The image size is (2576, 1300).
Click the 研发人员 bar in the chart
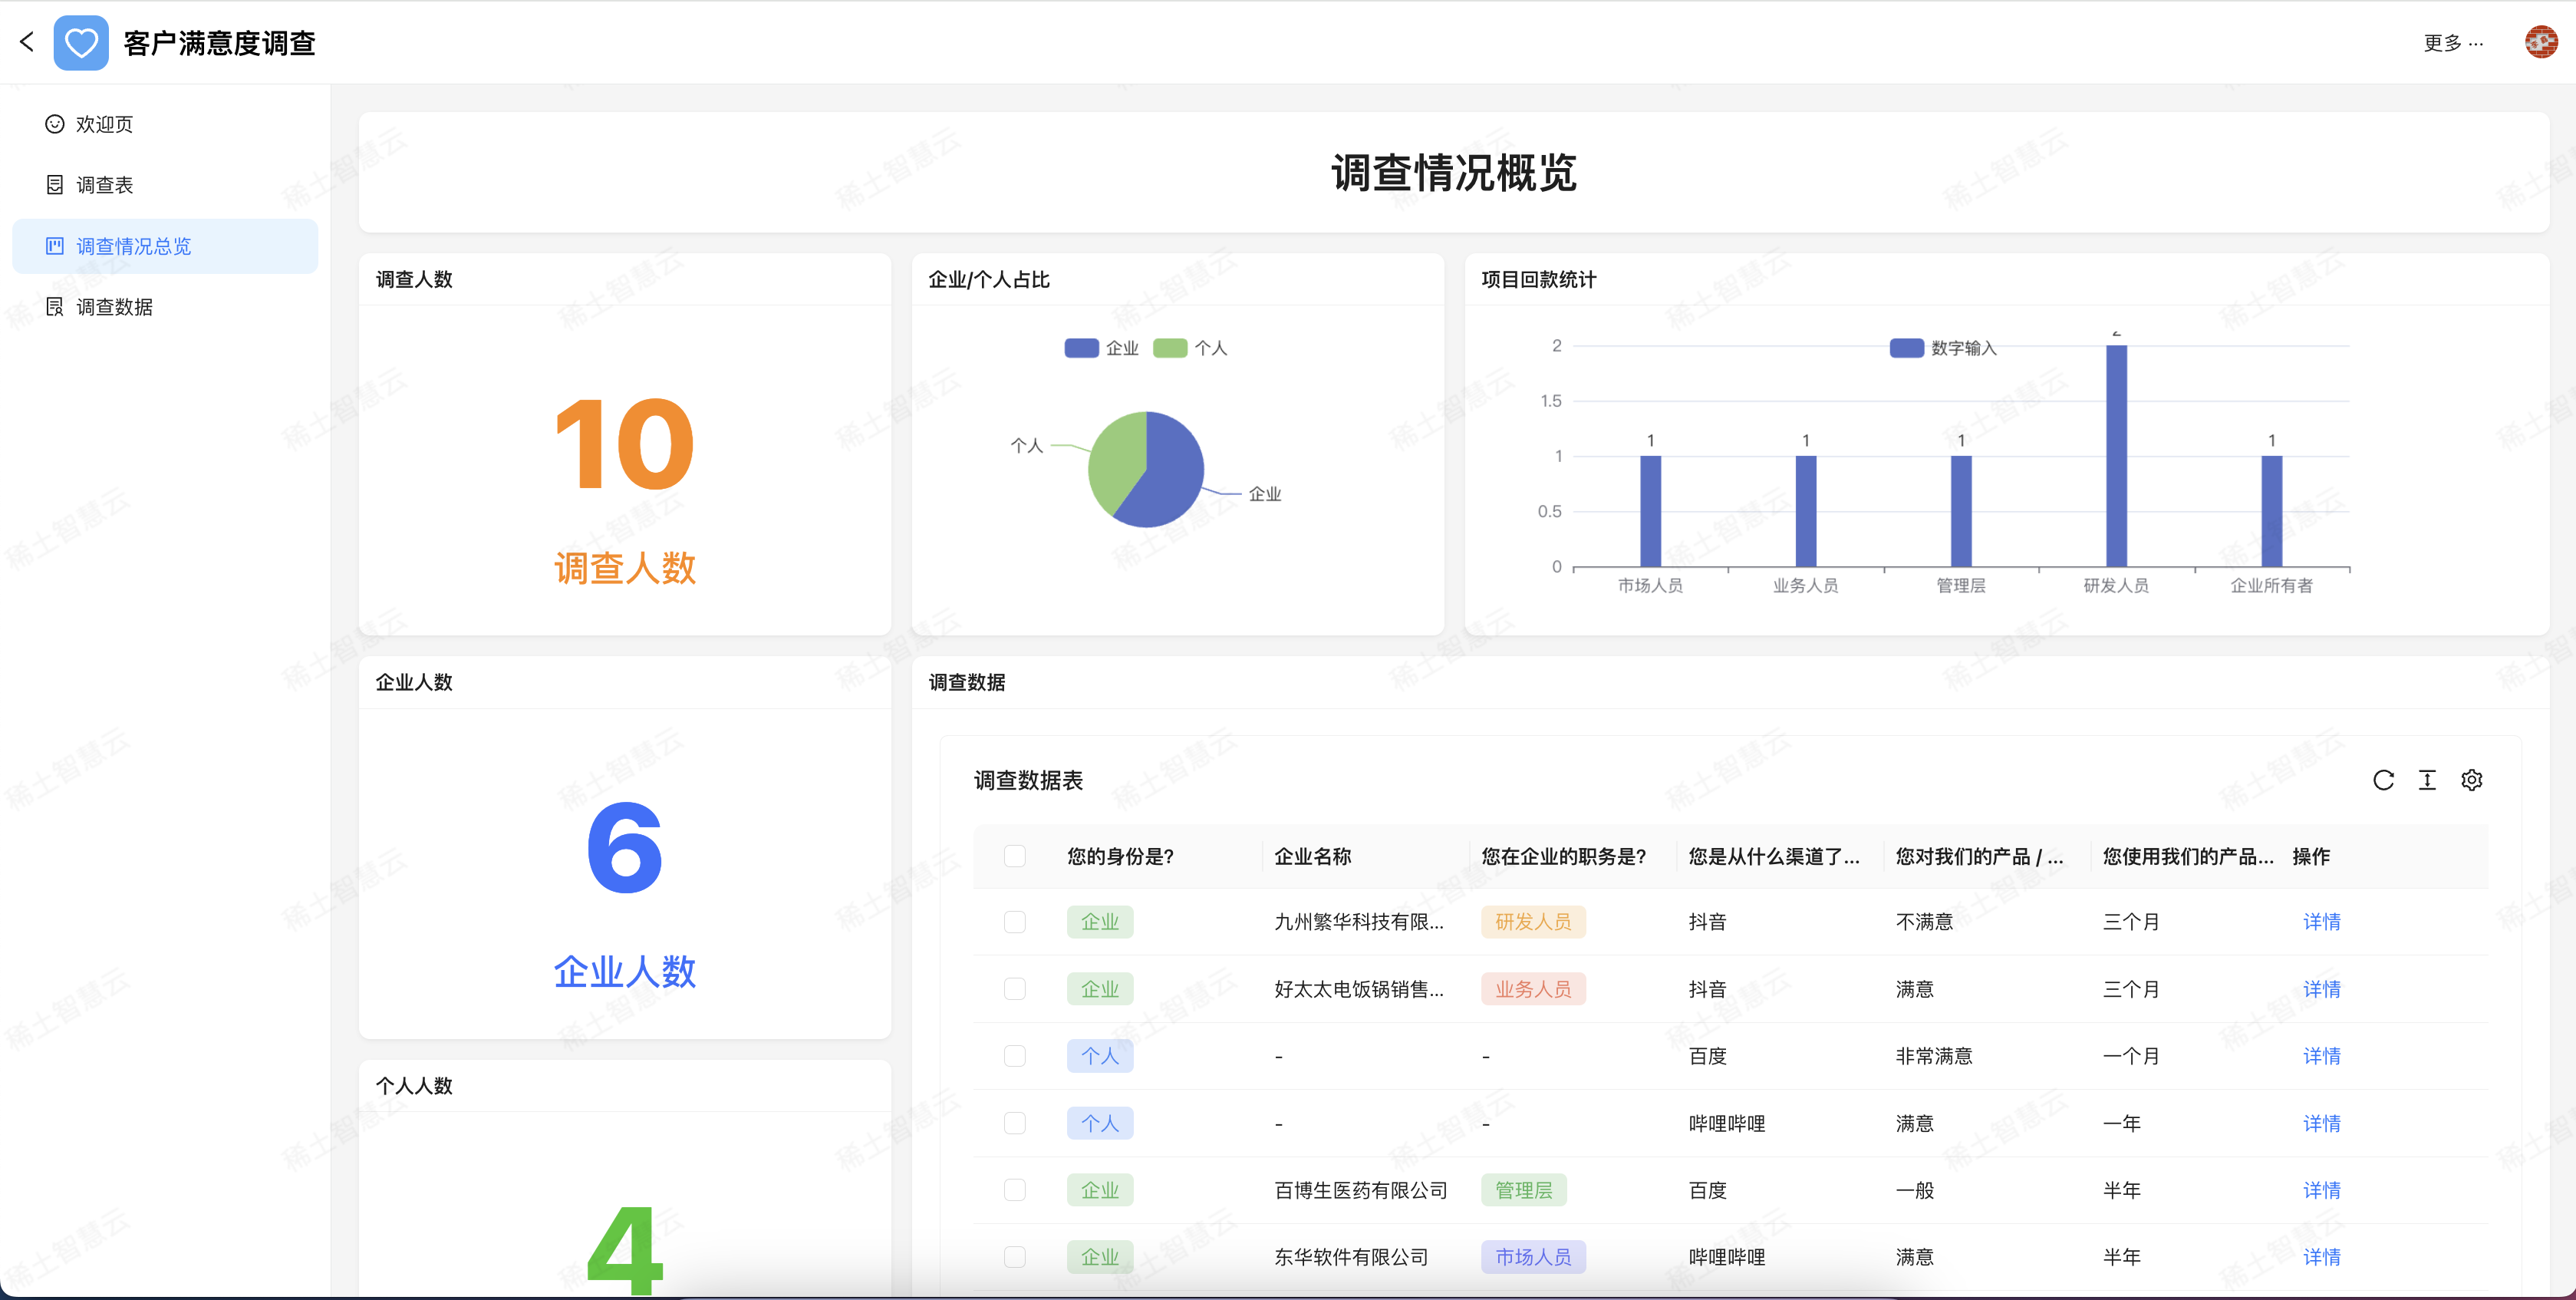click(x=2116, y=457)
